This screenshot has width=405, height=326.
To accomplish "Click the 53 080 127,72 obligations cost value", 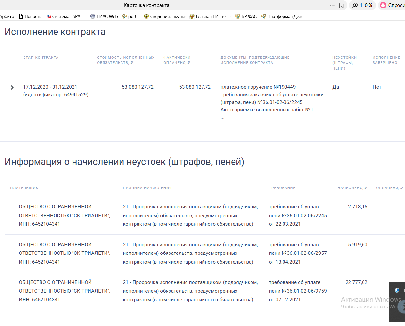I will [138, 87].
